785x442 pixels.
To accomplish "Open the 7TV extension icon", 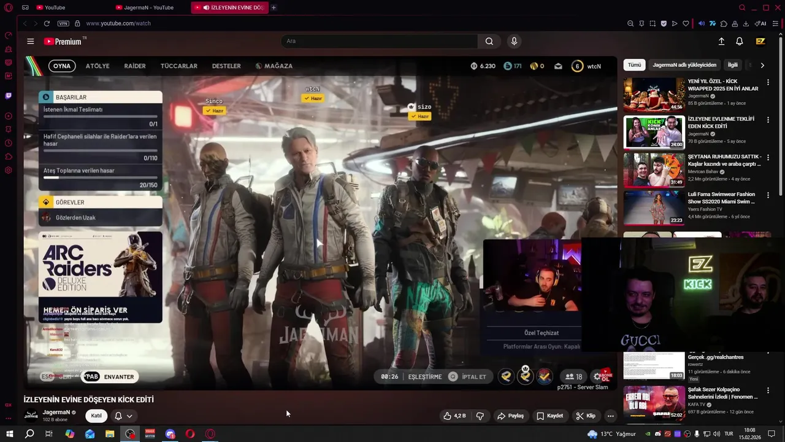I will coord(713,23).
